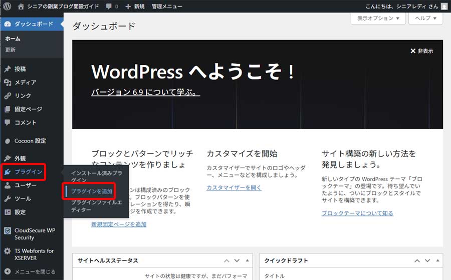Click the gear icon beside TS Webfonts for XSERVER
Image resolution: width=451 pixels, height=280 pixels.
pyautogui.click(x=8, y=251)
